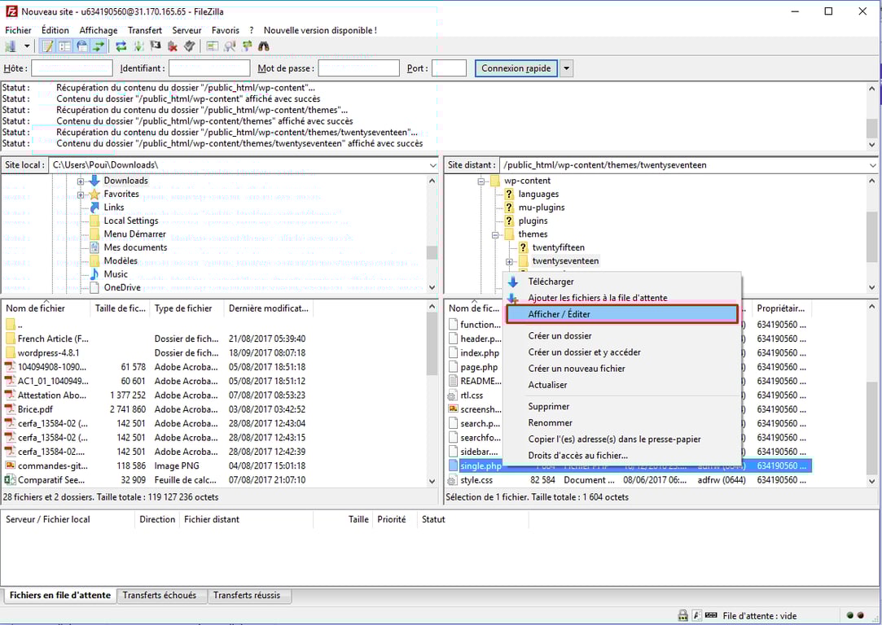Search for files with the binoculars icon
This screenshot has height=625, width=882.
pos(261,46)
